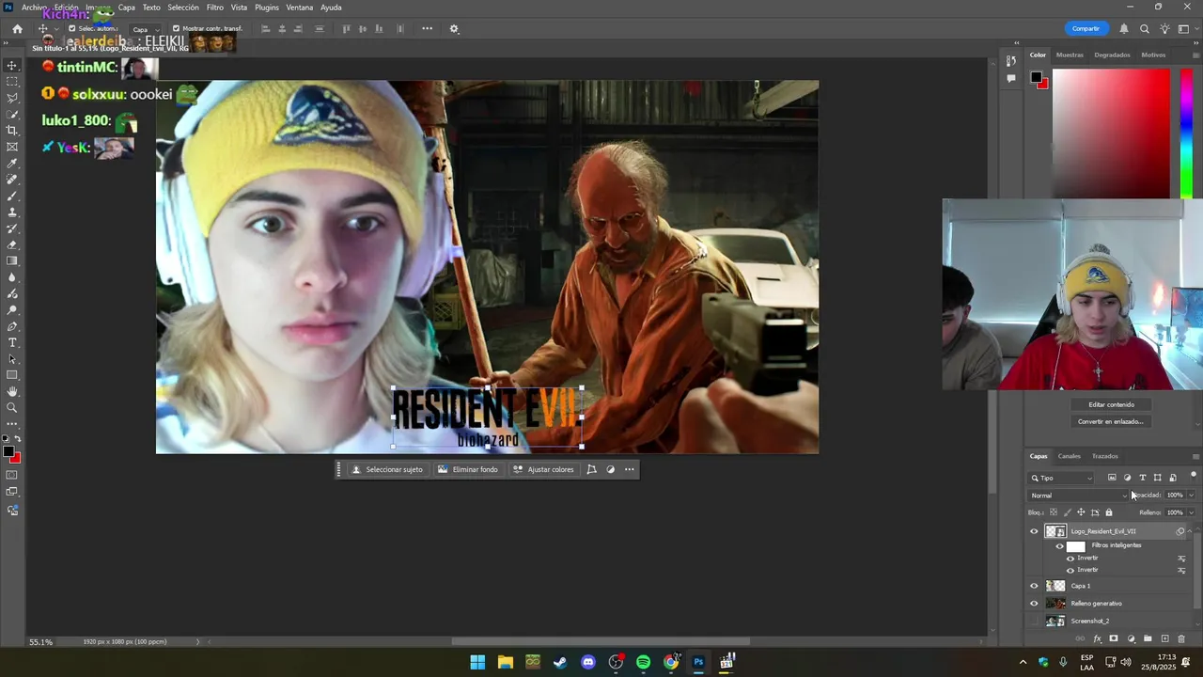Open the Relleno value dropdown arrow
Screen dimensions: 1203x677
pyautogui.click(x=1191, y=512)
